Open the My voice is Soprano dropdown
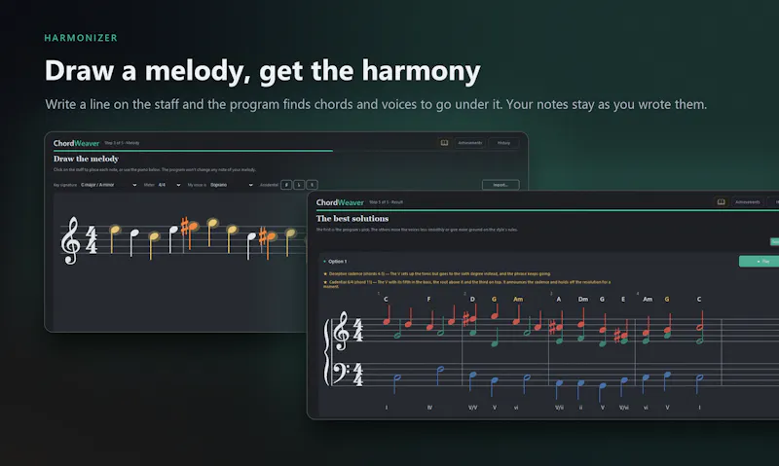This screenshot has height=466, width=779. coord(232,185)
